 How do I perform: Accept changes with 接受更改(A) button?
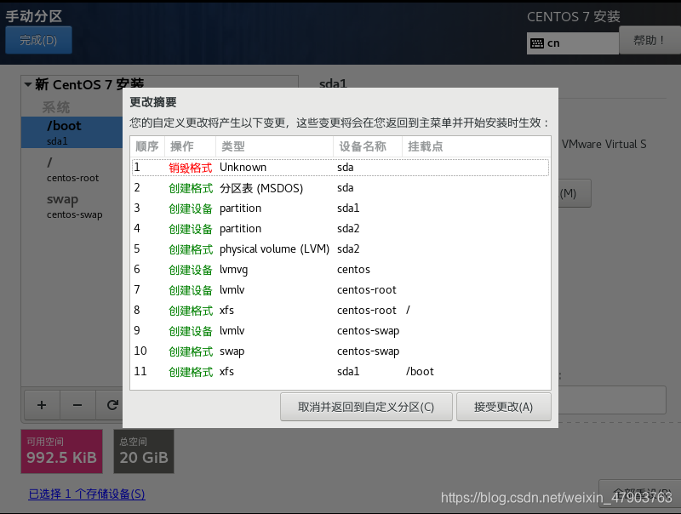click(504, 407)
